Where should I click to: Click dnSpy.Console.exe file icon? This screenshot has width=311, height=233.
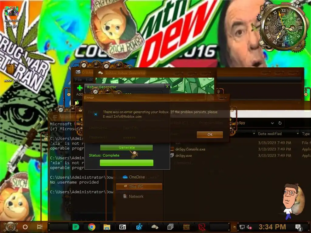[172, 149]
